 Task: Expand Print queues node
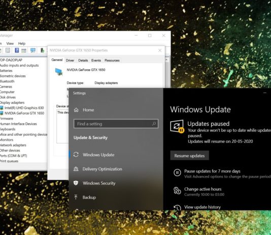pyautogui.click(x=9, y=161)
